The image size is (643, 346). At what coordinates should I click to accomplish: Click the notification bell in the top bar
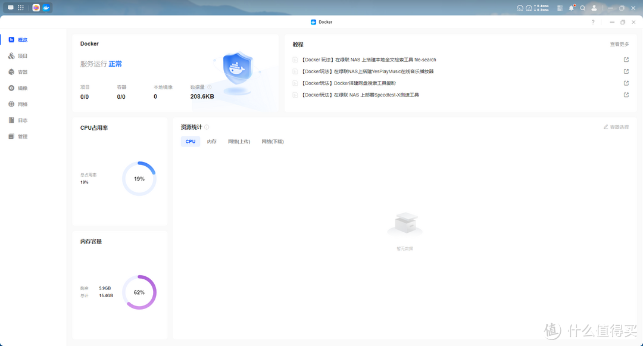pos(570,8)
